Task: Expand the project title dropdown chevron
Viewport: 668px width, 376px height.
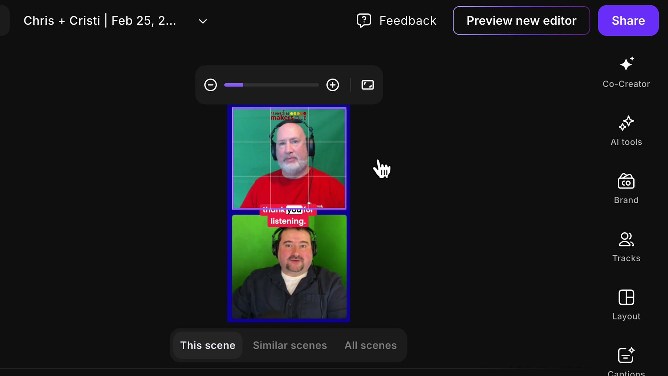Action: pyautogui.click(x=202, y=21)
